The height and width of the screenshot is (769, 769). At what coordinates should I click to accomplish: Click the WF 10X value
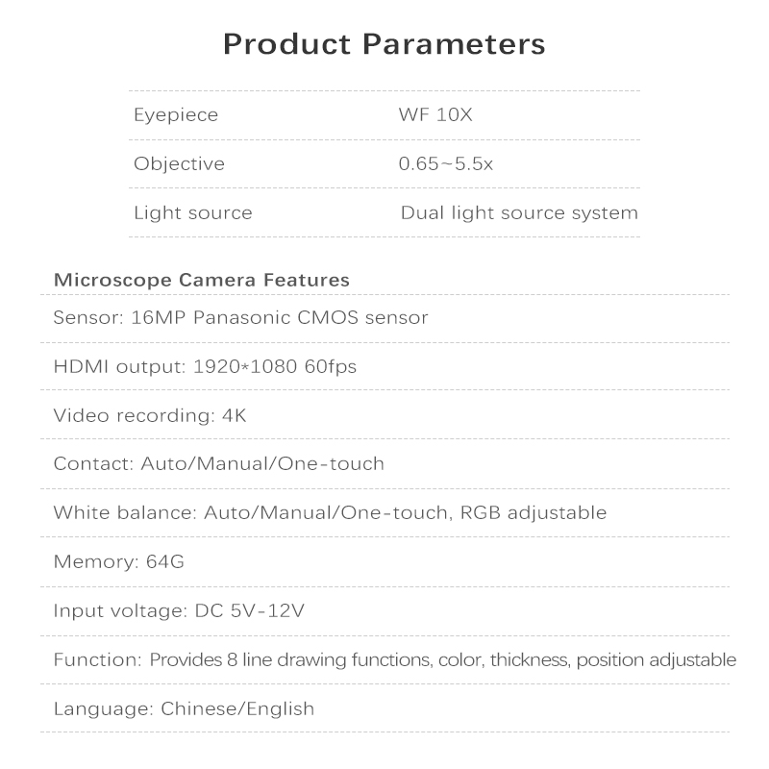coord(435,114)
